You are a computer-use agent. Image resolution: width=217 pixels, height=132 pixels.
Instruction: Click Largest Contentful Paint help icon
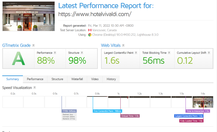[x=136, y=53]
